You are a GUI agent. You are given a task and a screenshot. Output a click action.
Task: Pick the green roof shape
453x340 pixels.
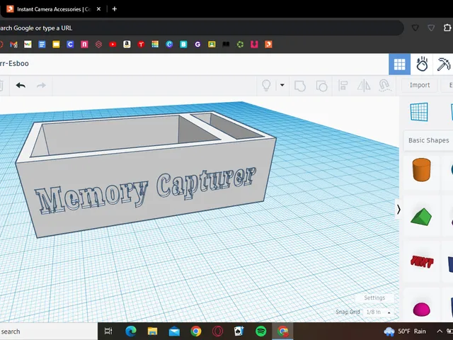coord(421,217)
